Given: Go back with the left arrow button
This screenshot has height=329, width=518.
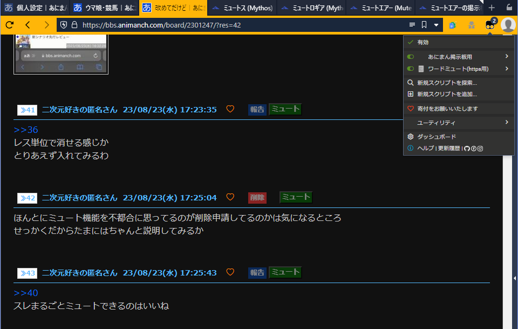Looking at the screenshot, I should [x=28, y=25].
